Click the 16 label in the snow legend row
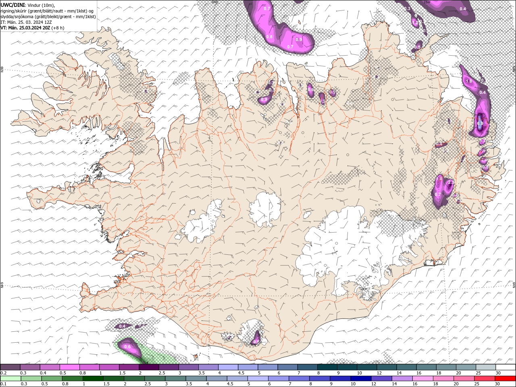Viewport: 516px width, 387px height. 419,373
